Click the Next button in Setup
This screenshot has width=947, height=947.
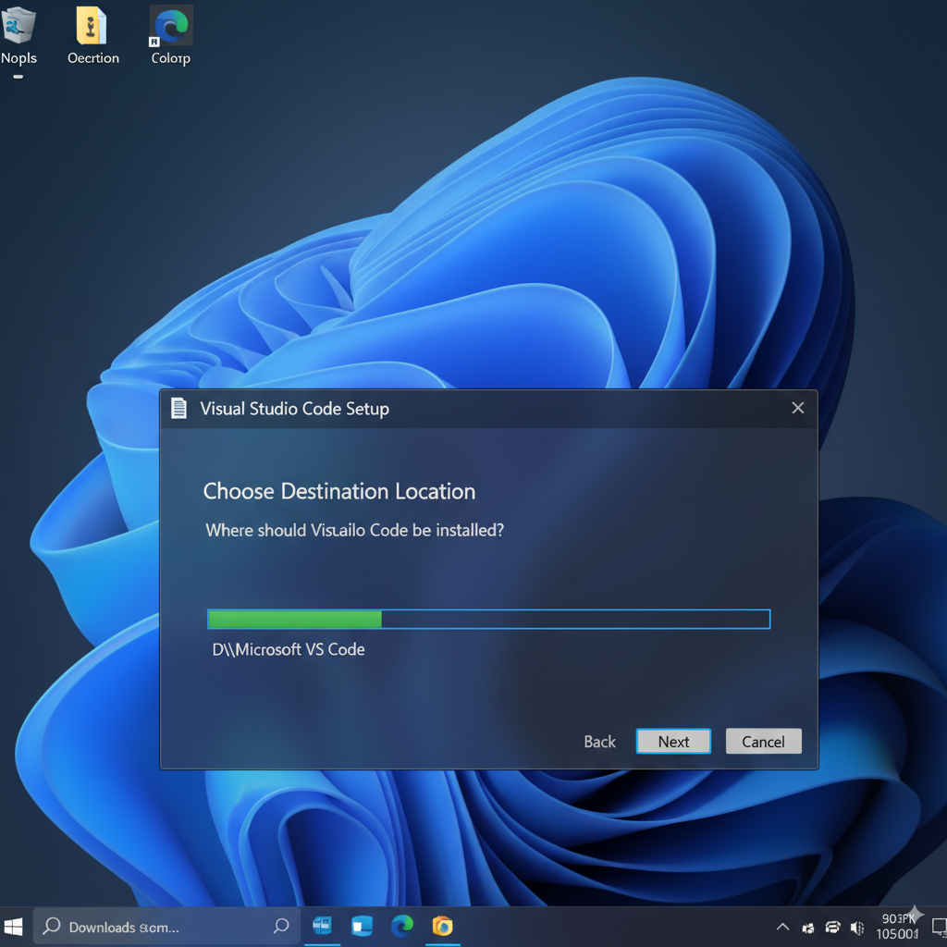(673, 741)
